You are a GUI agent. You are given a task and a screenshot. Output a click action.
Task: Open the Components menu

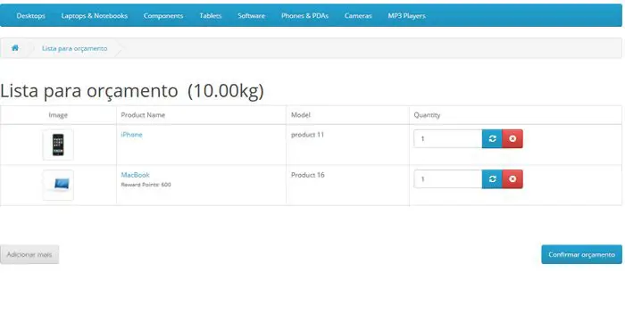point(163,16)
